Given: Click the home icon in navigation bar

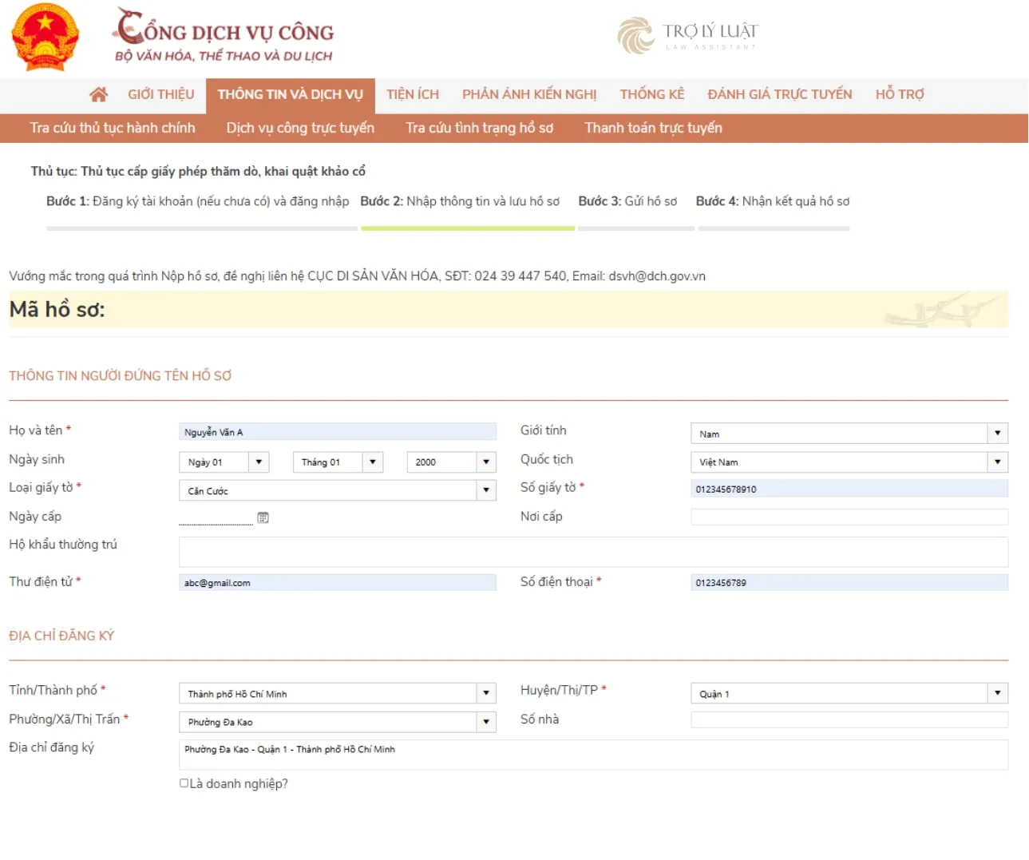Looking at the screenshot, I should tap(98, 94).
